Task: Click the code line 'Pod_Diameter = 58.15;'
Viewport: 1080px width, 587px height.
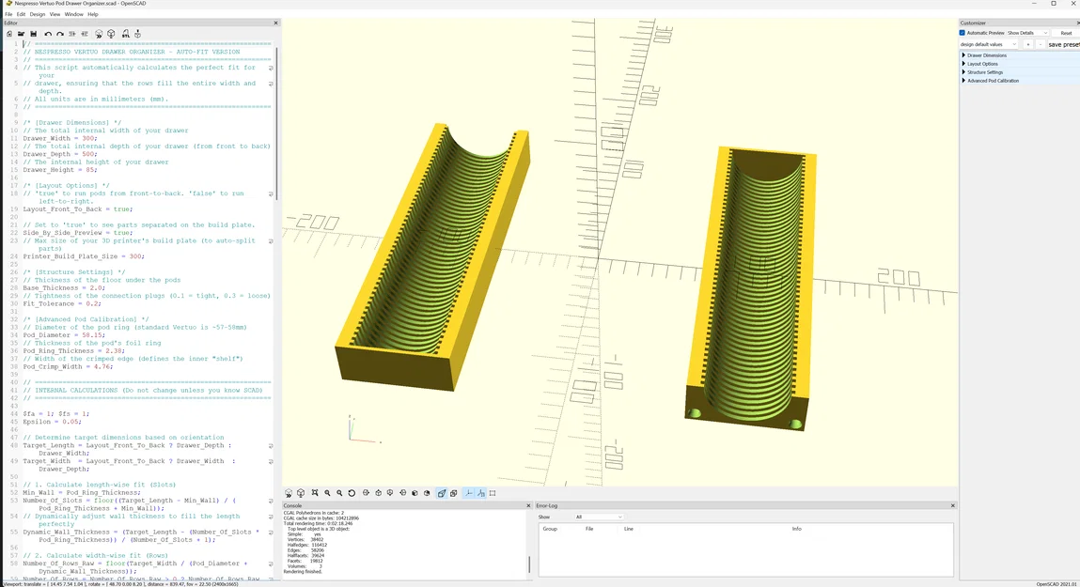Action: click(x=64, y=335)
